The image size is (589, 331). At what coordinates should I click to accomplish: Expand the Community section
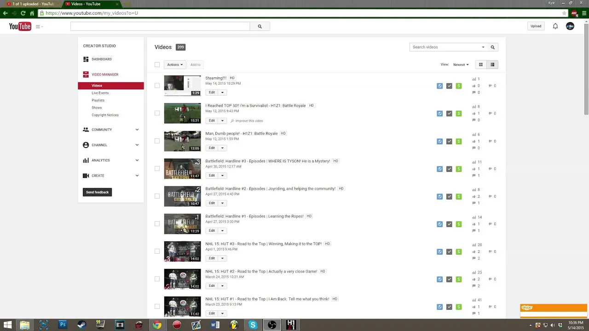137,130
